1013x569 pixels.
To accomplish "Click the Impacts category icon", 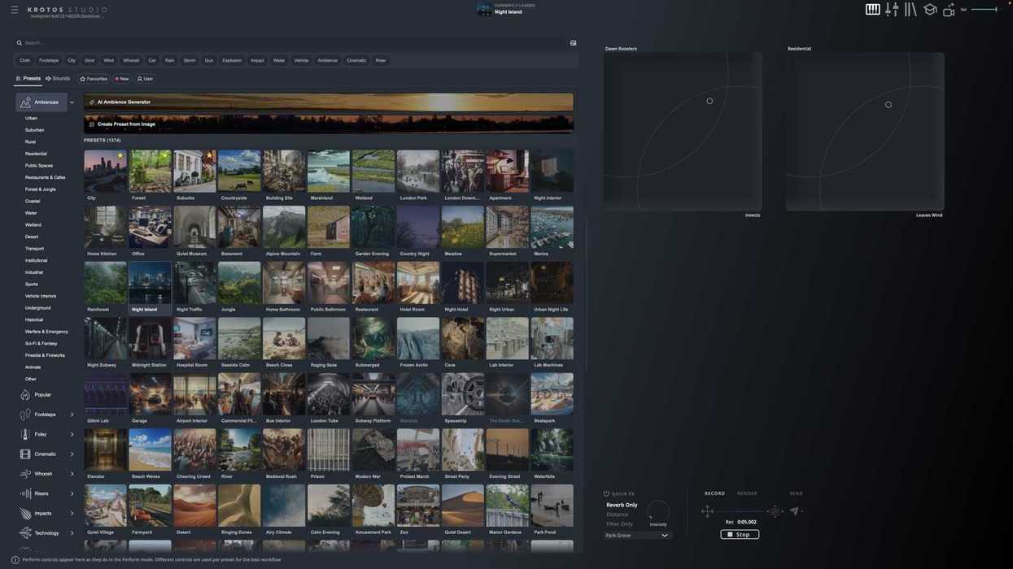I will [25, 514].
